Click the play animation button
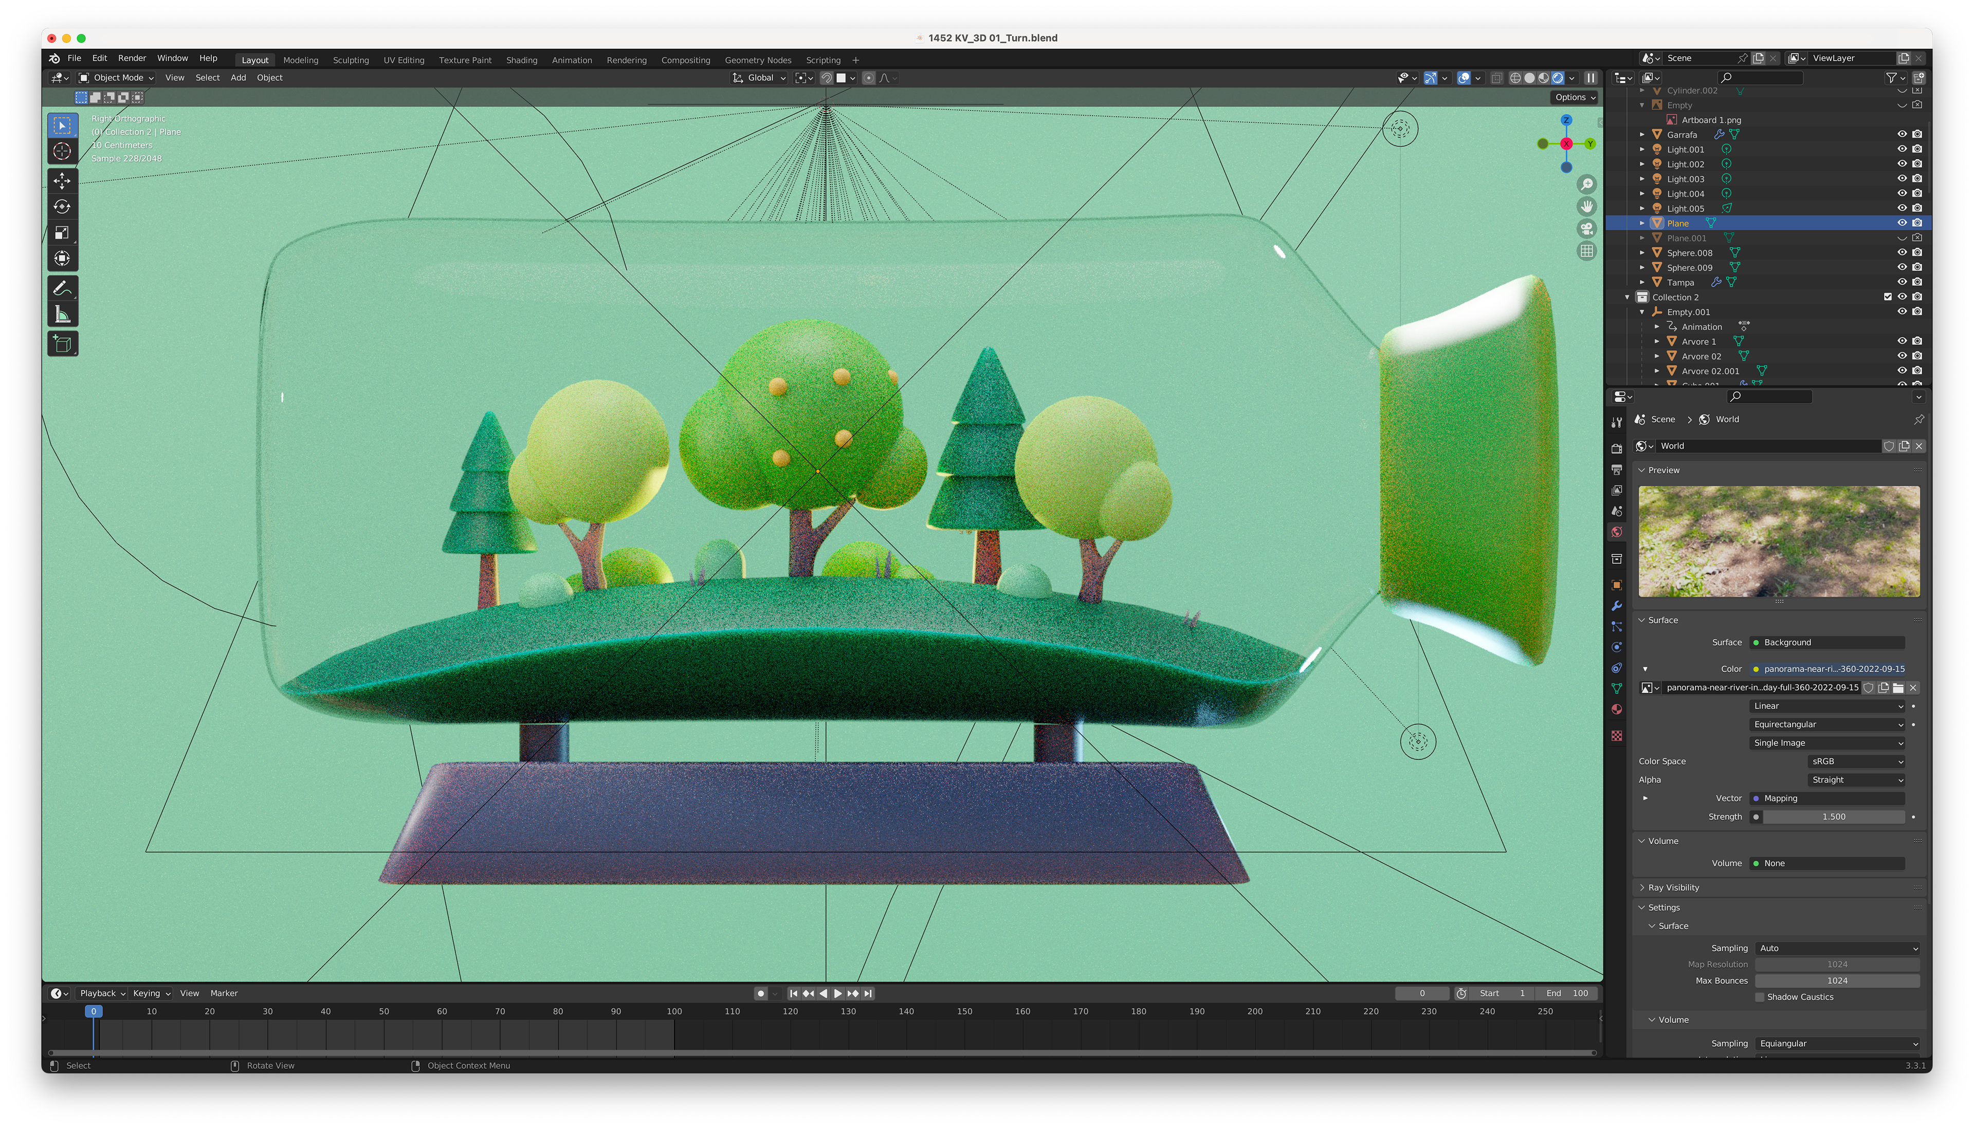Viewport: 1974px width, 1128px height. coord(837,993)
